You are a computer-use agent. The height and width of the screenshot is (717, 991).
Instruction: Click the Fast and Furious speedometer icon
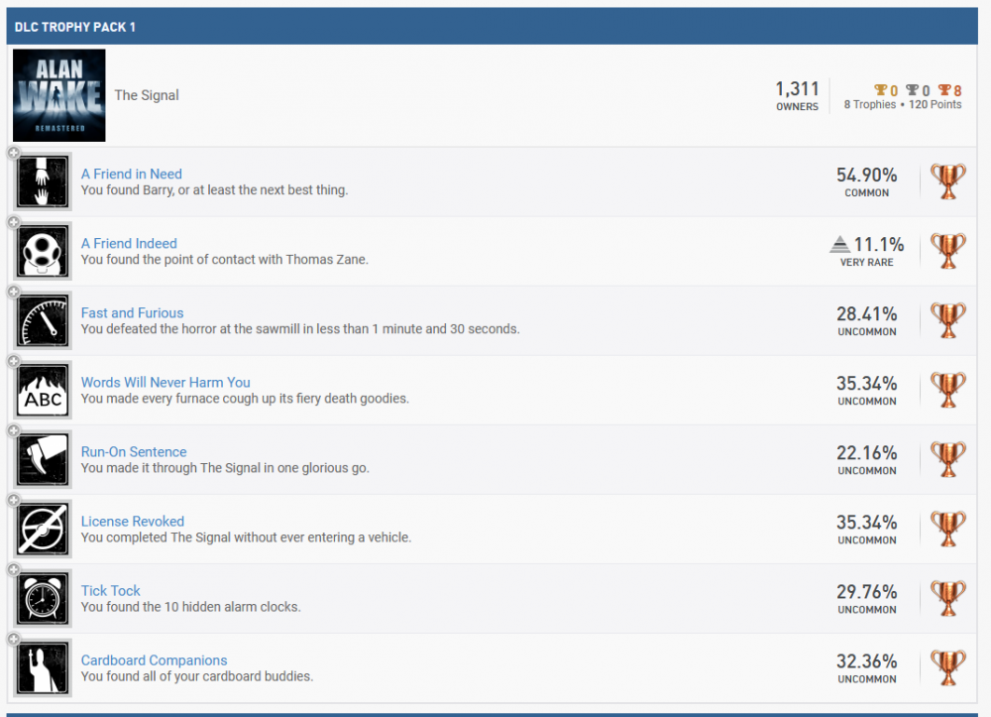pyautogui.click(x=44, y=320)
